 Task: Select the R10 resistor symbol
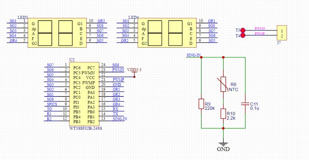(x=223, y=113)
